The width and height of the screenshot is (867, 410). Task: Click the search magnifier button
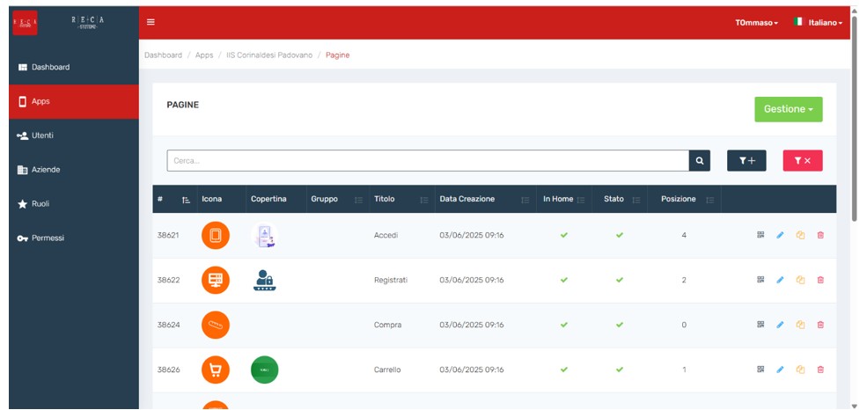[700, 161]
